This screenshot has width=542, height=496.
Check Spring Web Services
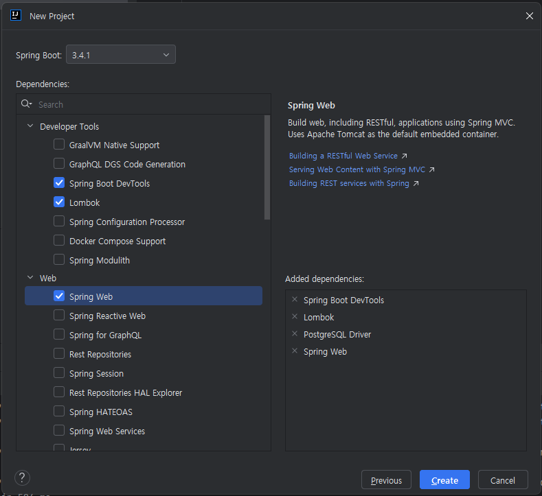click(x=59, y=430)
